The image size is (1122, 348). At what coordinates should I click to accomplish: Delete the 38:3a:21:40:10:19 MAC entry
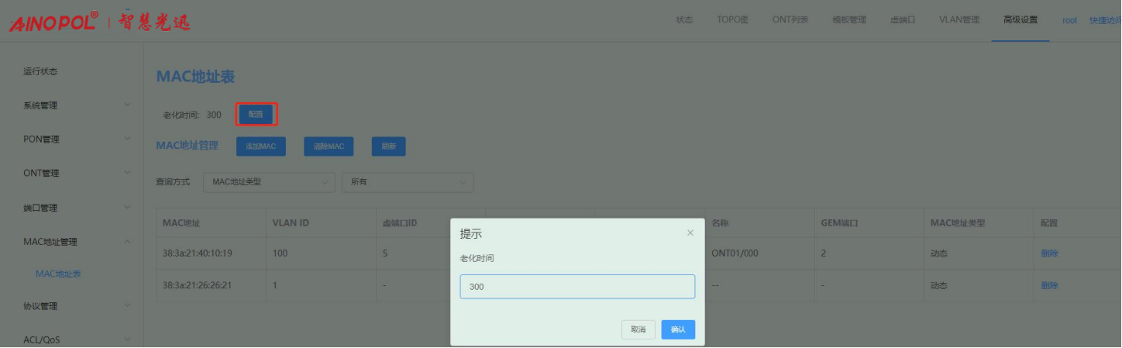[x=1049, y=253]
